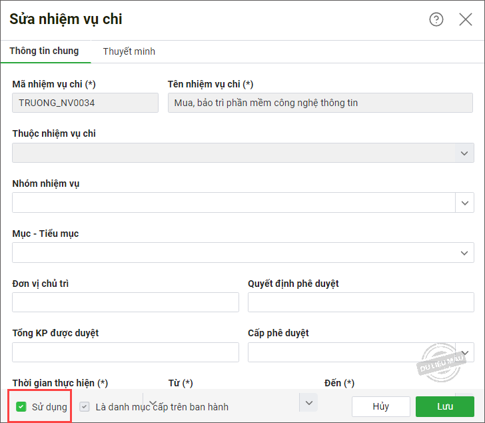Image resolution: width=485 pixels, height=423 pixels.
Task: Click inside the Nhóm nhiệm vụ combo box
Action: (x=234, y=203)
